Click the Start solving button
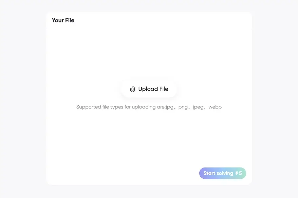298x198 pixels. click(x=222, y=173)
